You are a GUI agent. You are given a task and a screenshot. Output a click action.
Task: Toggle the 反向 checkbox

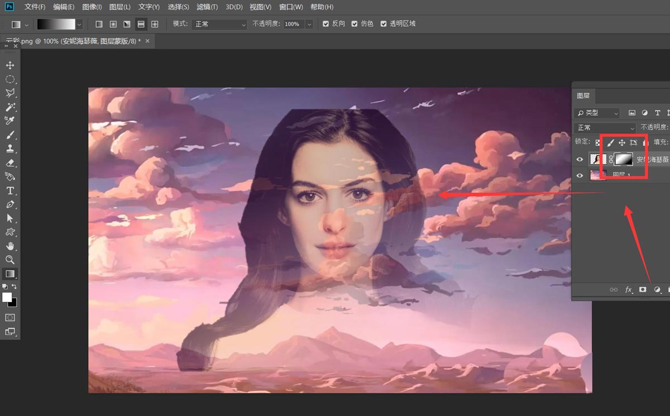[x=326, y=24]
